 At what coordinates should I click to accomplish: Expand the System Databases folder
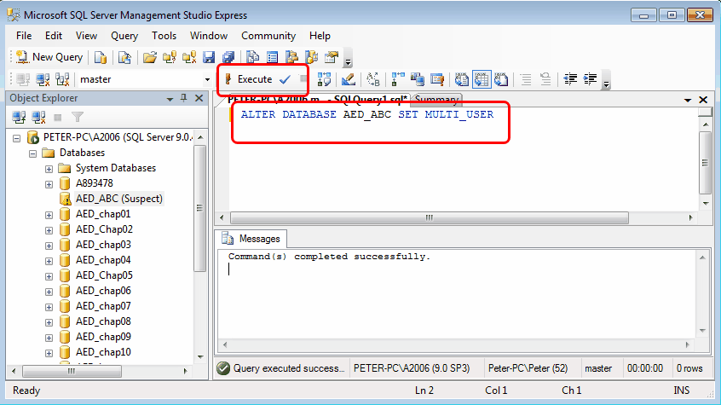(x=49, y=169)
